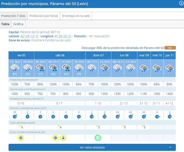184x152 pixels.
Task: Open the Predicción por horas tab
Action: click(44, 16)
